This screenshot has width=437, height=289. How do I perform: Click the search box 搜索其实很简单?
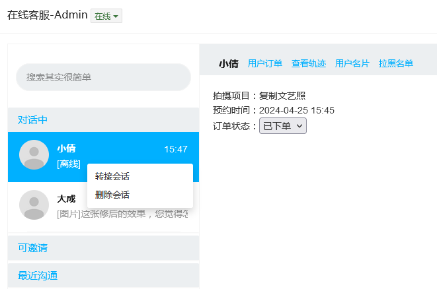click(103, 77)
